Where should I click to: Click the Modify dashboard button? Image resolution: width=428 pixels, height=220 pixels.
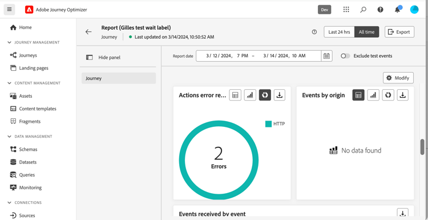pos(398,78)
